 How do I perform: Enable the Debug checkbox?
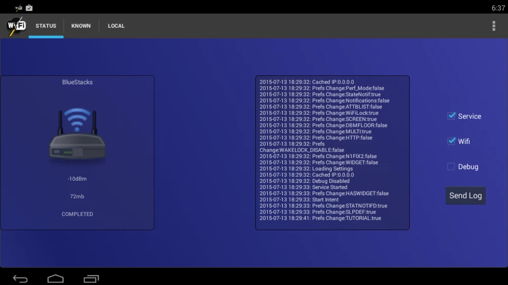[451, 166]
